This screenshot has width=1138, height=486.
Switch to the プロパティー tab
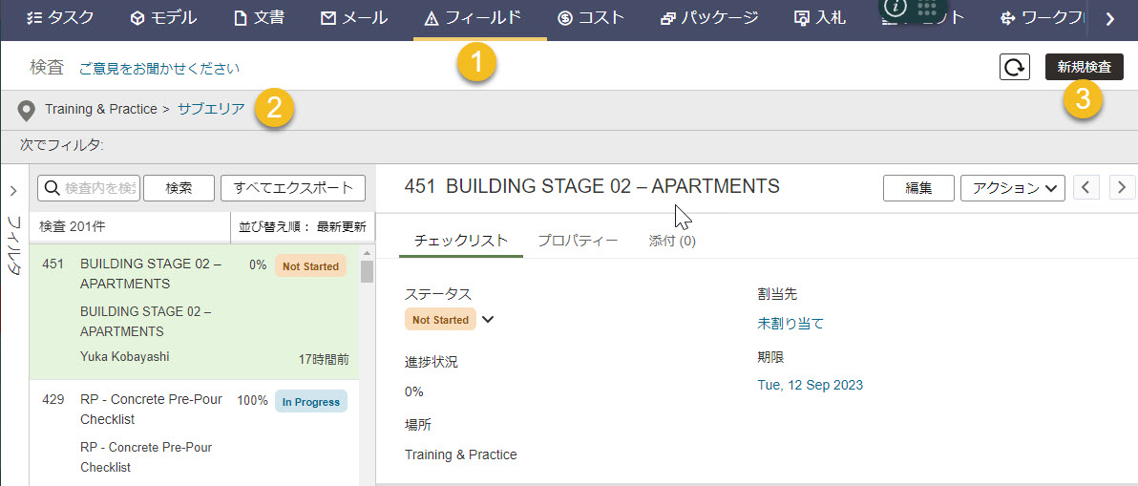point(578,241)
